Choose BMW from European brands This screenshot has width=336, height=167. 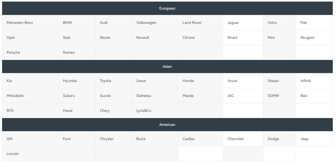[68, 23]
